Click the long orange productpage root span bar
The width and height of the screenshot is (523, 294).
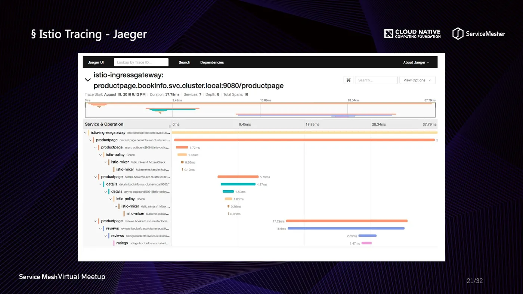[x=304, y=140]
